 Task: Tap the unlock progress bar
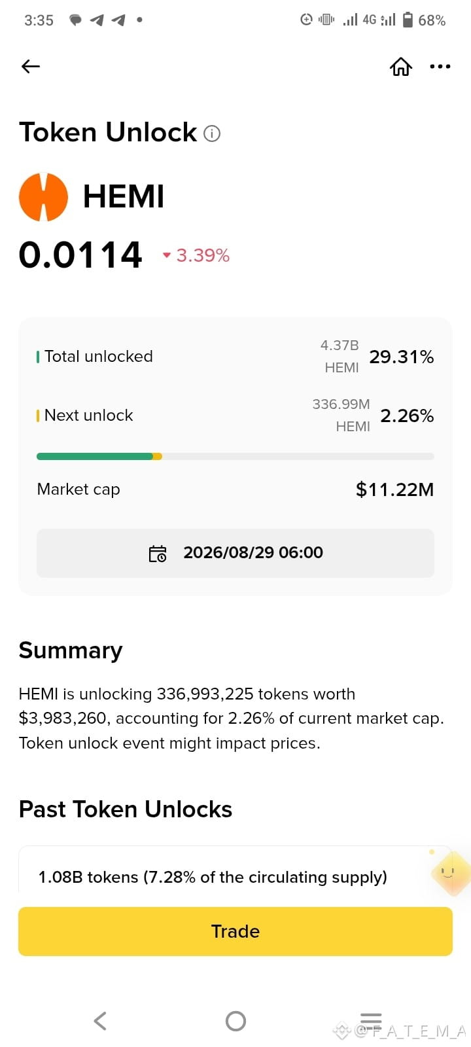point(235,457)
